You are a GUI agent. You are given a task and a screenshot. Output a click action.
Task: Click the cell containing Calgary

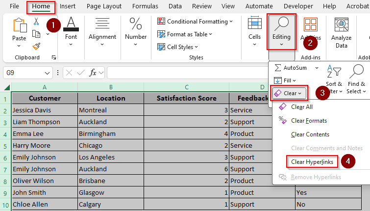[111, 205]
